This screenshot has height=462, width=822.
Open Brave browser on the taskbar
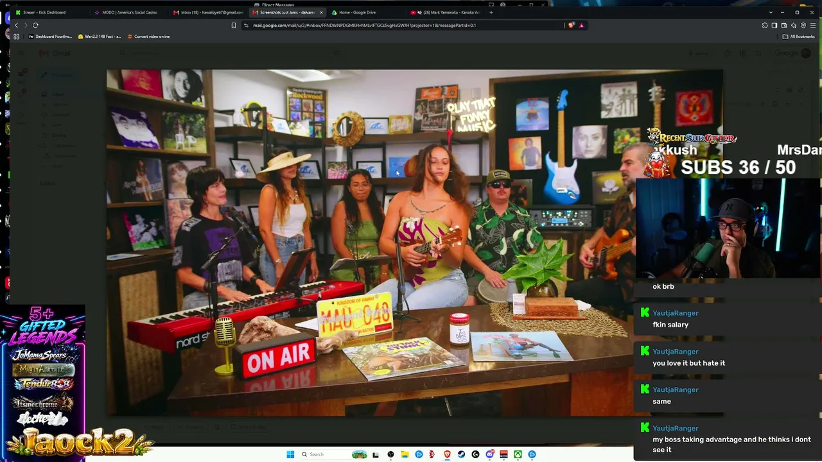click(447, 454)
